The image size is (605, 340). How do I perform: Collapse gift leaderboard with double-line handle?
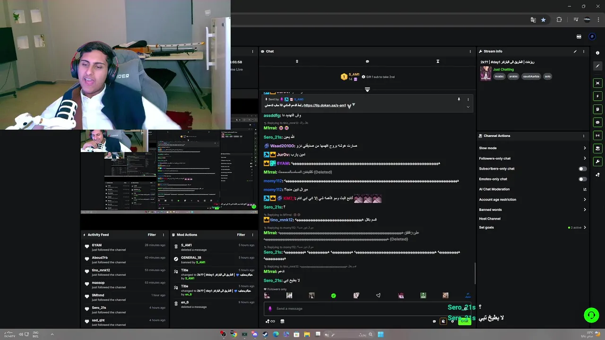(367, 89)
